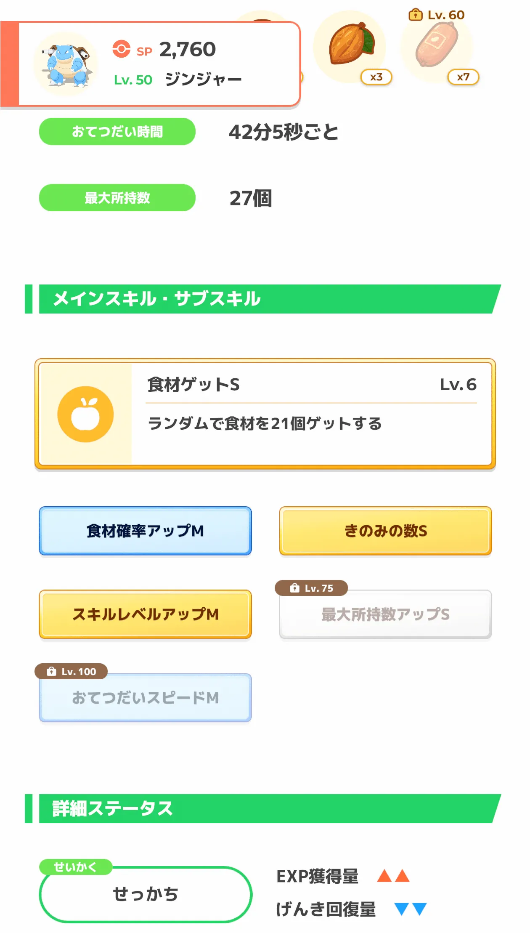This screenshot has width=530, height=933.
Task: Select the 食材確率アップM sub skill
Action: tap(145, 531)
